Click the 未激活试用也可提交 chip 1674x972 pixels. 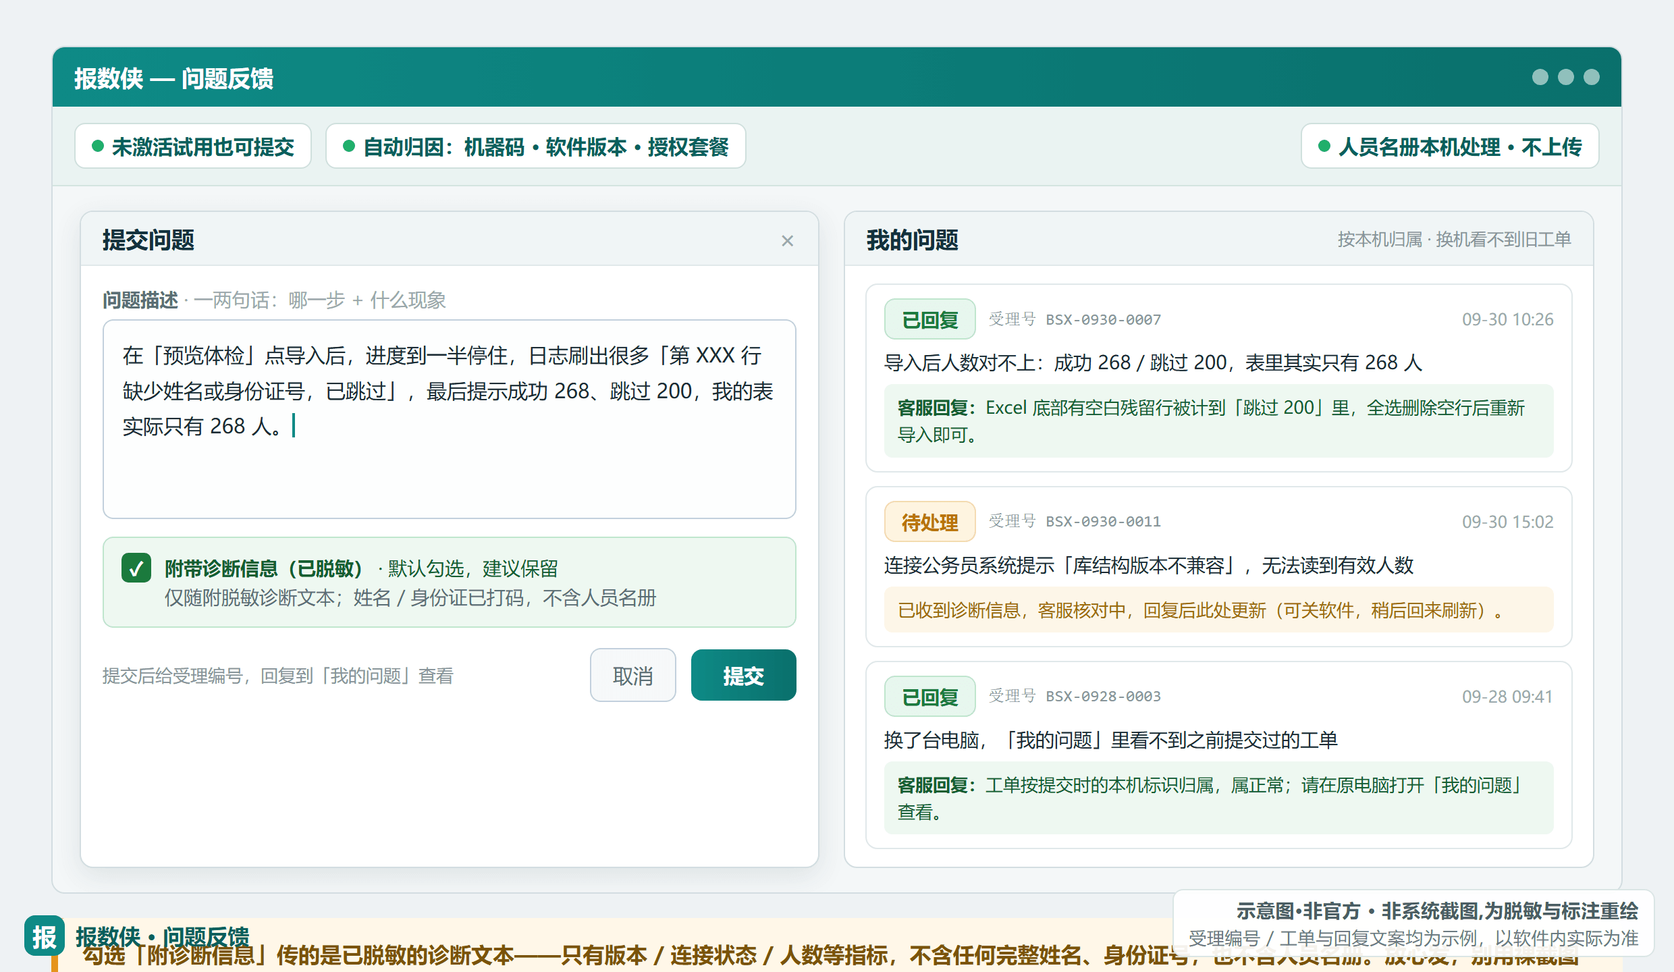[x=193, y=146]
